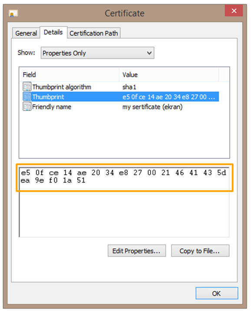The height and width of the screenshot is (311, 251).
Task: Open the Show dropdown arrow
Action: click(x=149, y=53)
